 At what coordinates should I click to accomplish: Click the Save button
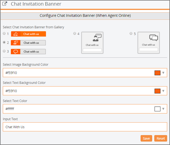pyautogui.click(x=146, y=138)
